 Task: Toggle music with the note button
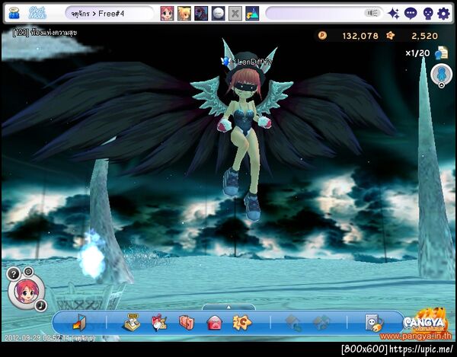[41, 305]
